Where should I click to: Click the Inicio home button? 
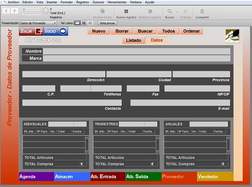tap(56, 31)
